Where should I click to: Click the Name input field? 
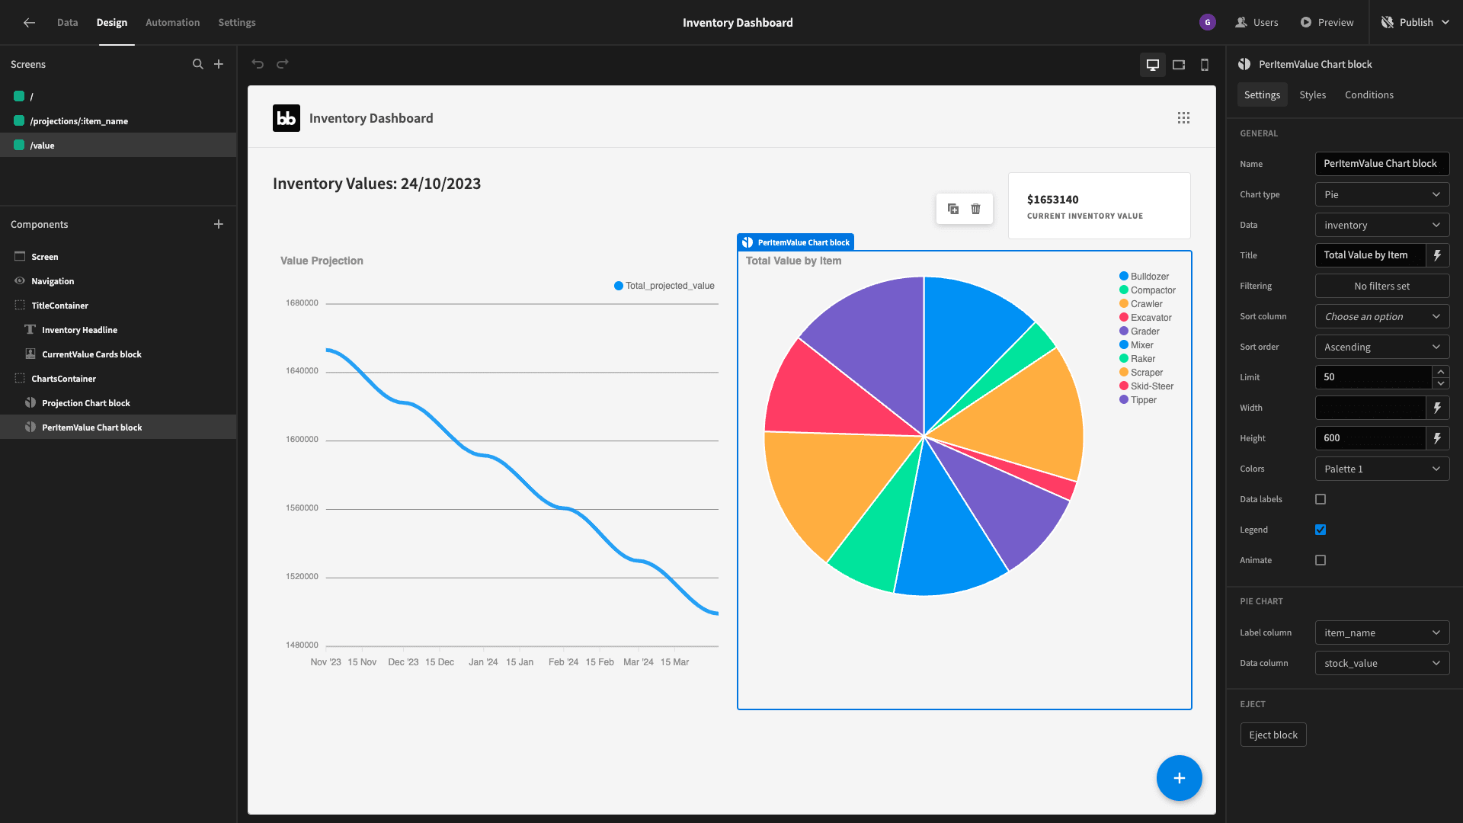point(1382,164)
